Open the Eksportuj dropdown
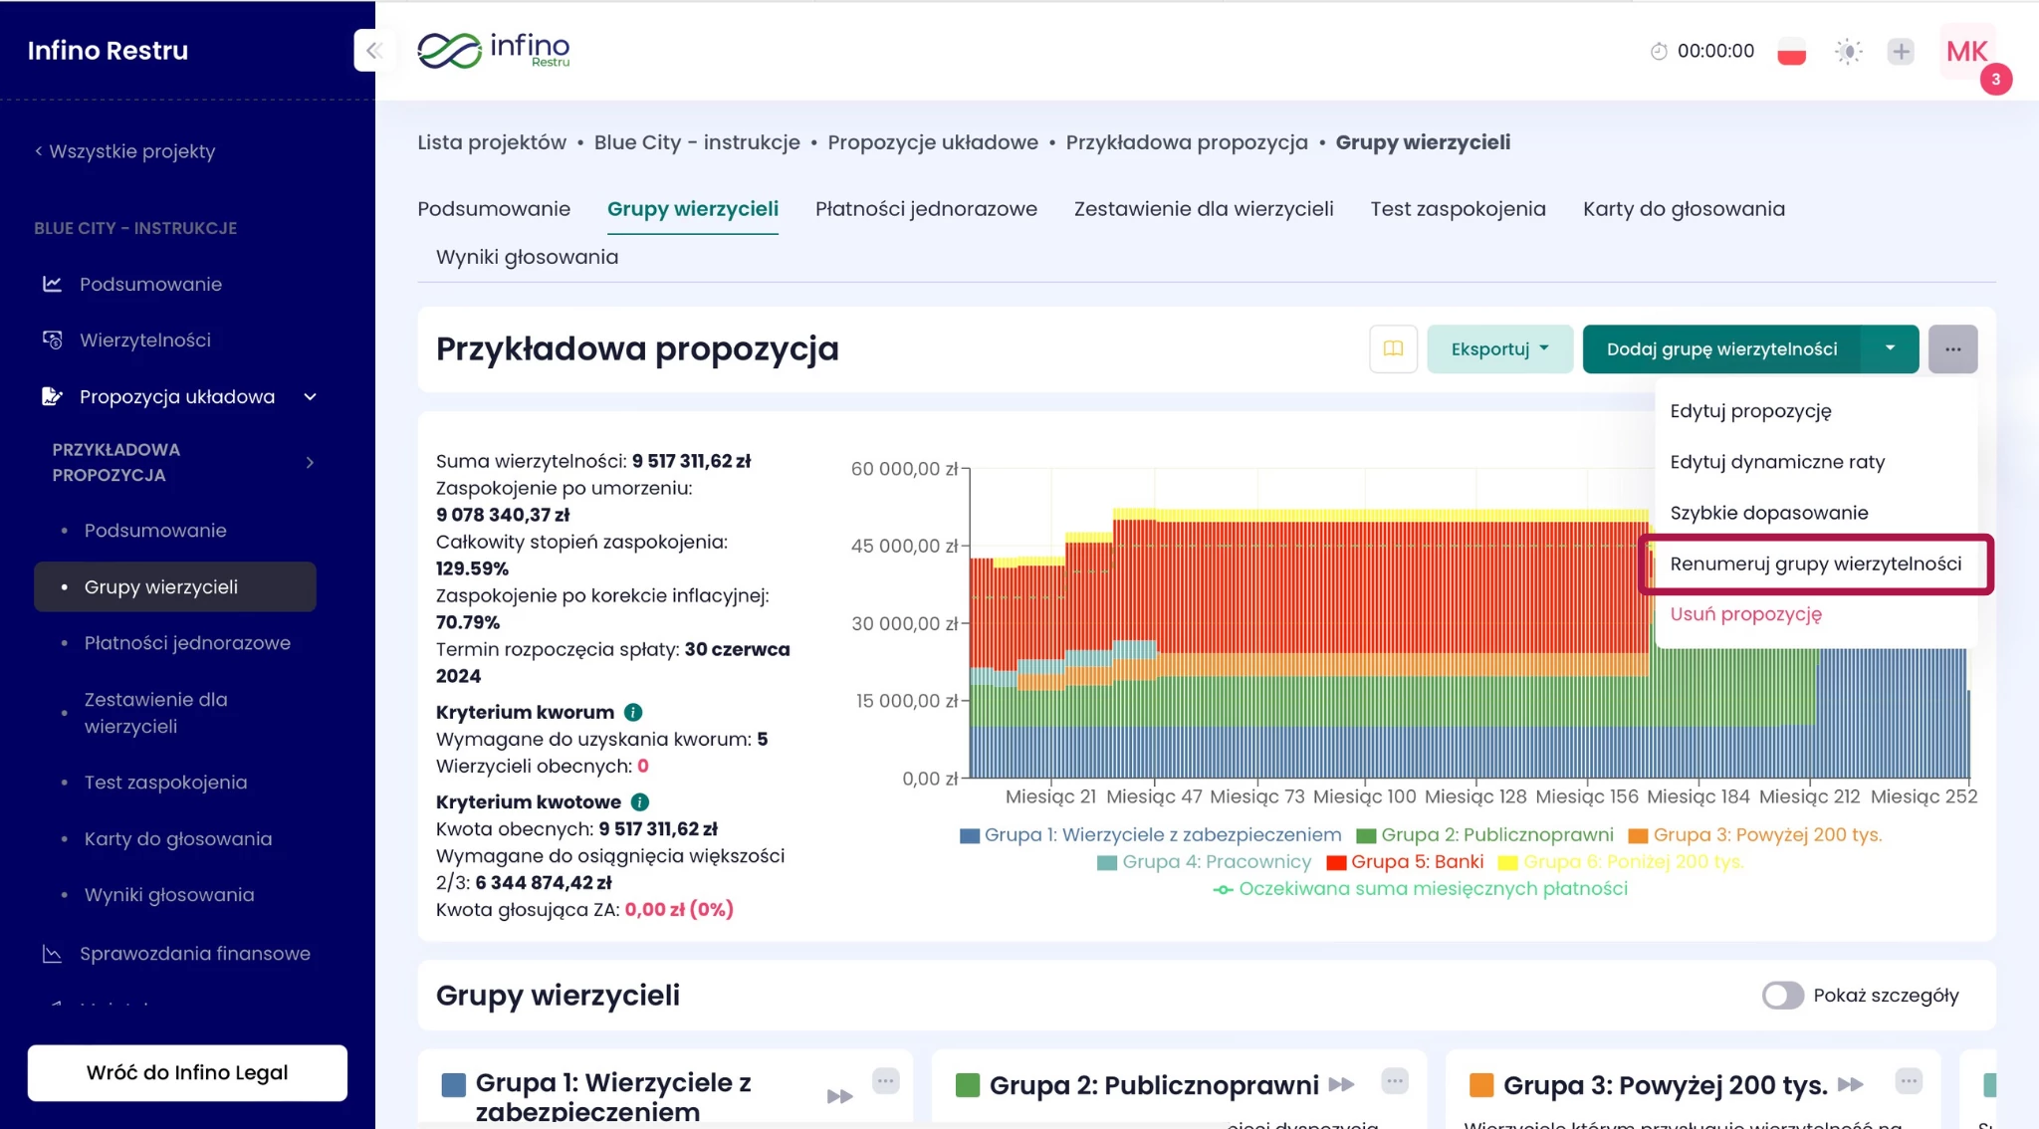The height and width of the screenshot is (1129, 2039). pyautogui.click(x=1499, y=349)
